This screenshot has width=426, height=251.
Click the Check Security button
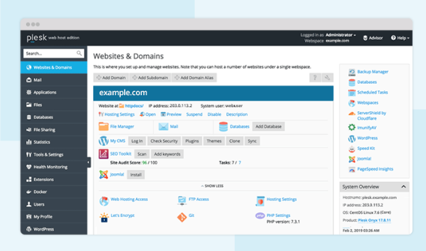click(x=164, y=141)
